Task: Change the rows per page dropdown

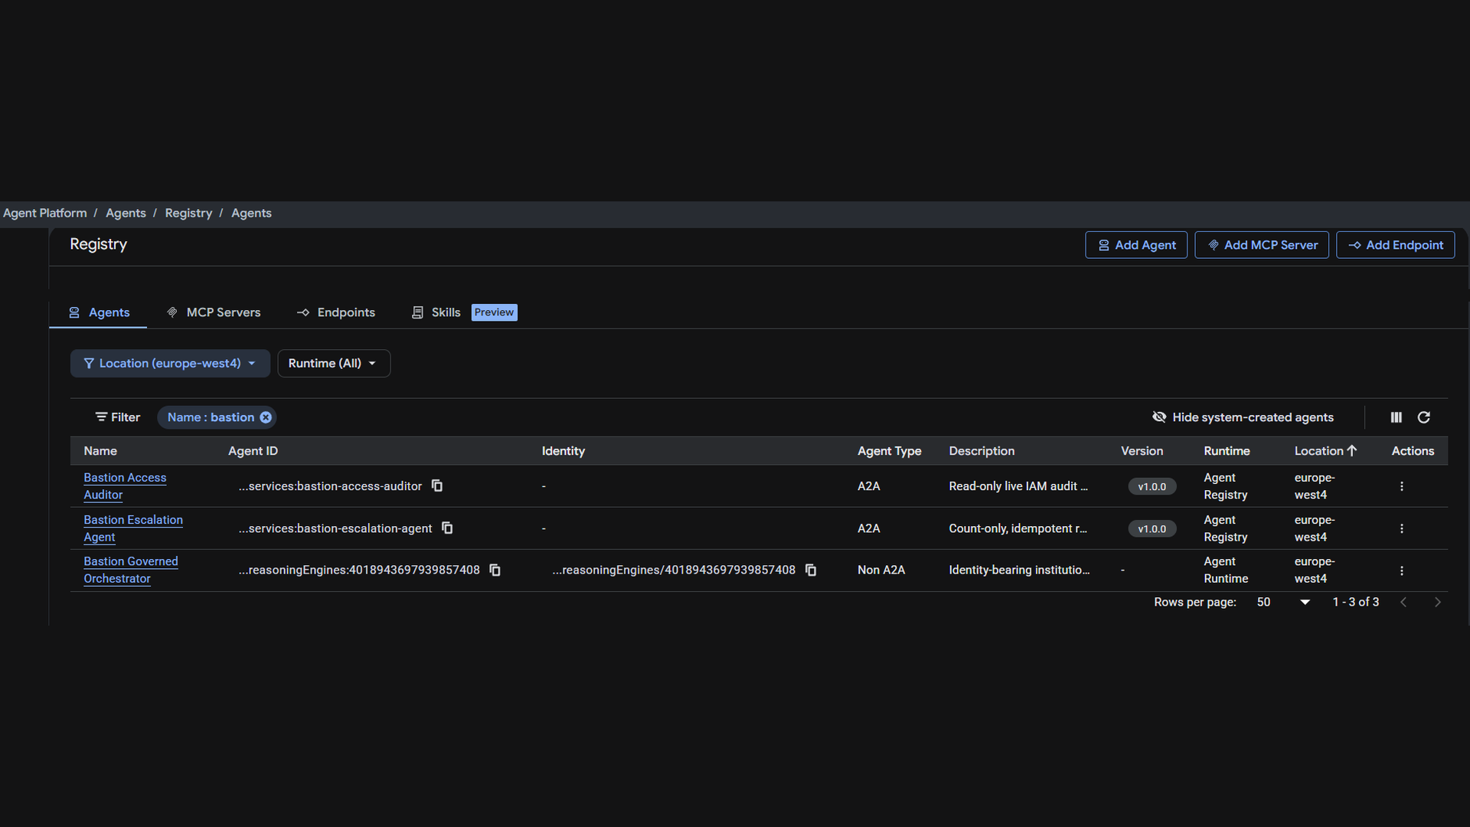Action: [1283, 603]
